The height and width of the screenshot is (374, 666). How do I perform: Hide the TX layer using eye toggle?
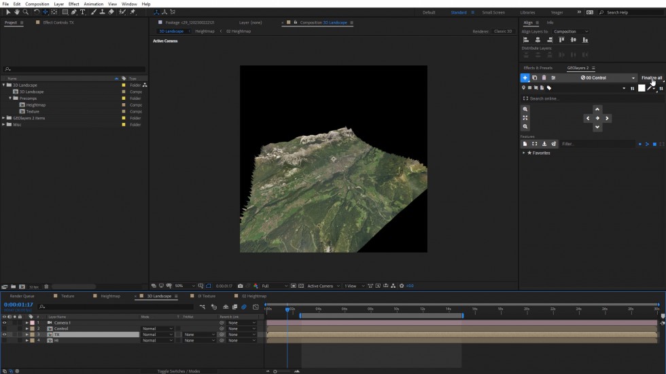tap(4, 335)
